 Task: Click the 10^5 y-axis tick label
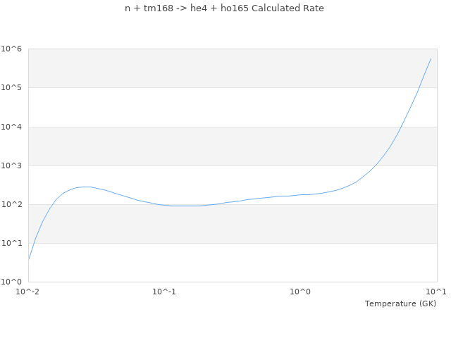(x=13, y=88)
